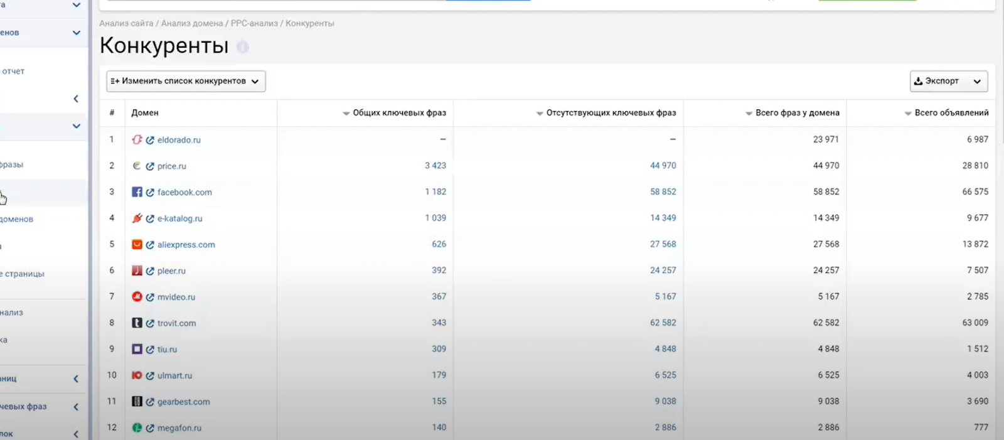Open the eldorado.ru domain link
1004x440 pixels.
[179, 140]
